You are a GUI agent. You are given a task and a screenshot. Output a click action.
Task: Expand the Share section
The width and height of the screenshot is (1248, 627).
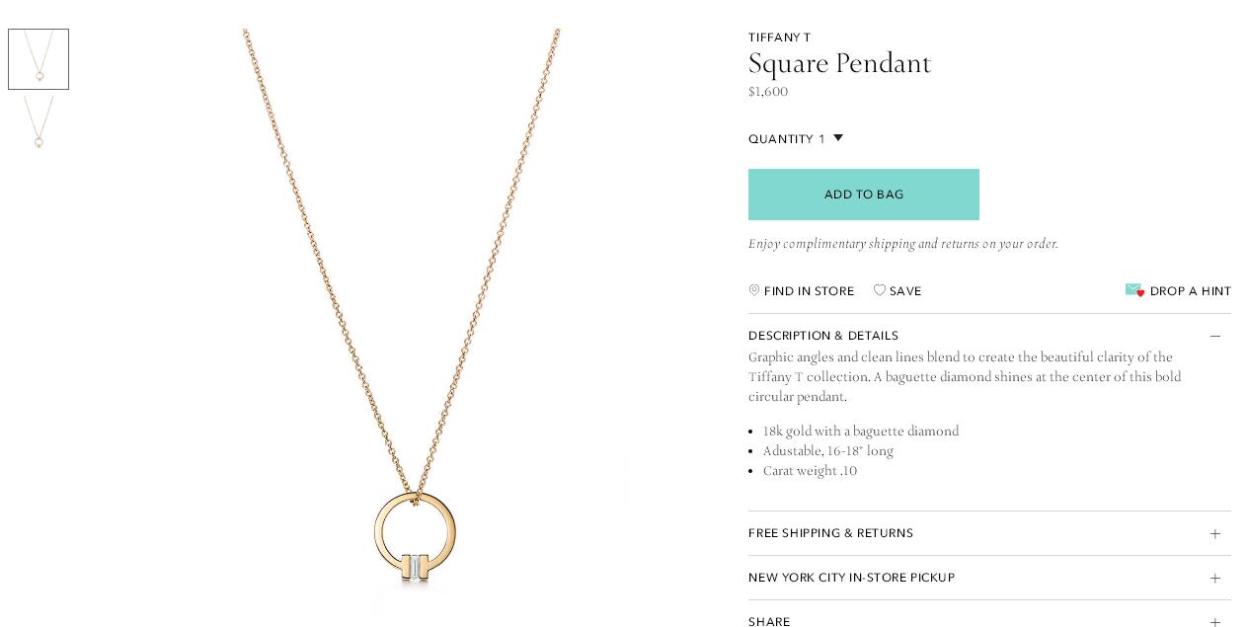point(989,619)
